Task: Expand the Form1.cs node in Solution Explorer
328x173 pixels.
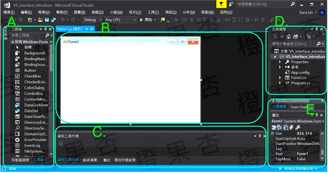Action: click(x=280, y=78)
